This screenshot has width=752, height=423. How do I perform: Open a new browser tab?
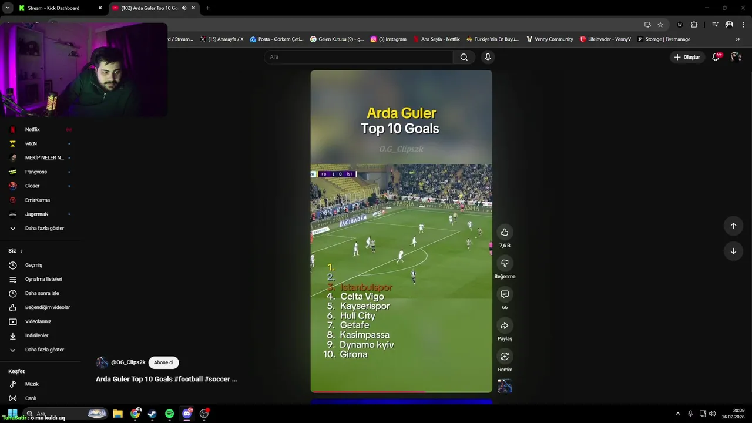[x=207, y=8]
